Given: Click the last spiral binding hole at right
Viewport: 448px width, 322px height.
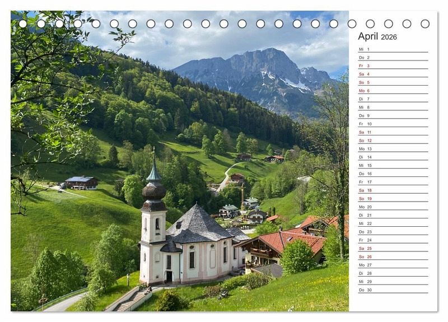Looking at the screenshot, I should tap(425, 24).
